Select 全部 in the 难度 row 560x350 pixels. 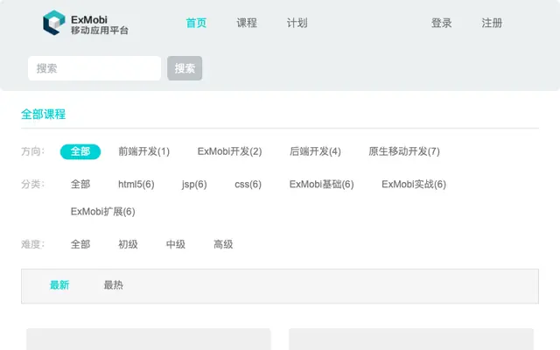pos(80,244)
